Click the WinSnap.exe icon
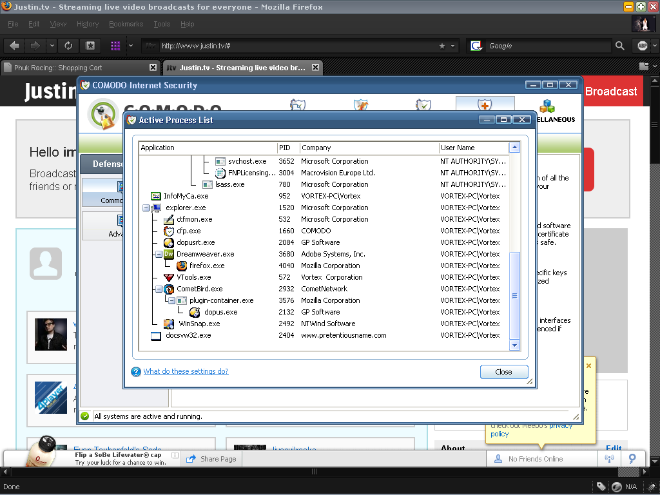The width and height of the screenshot is (660, 495). tap(169, 324)
